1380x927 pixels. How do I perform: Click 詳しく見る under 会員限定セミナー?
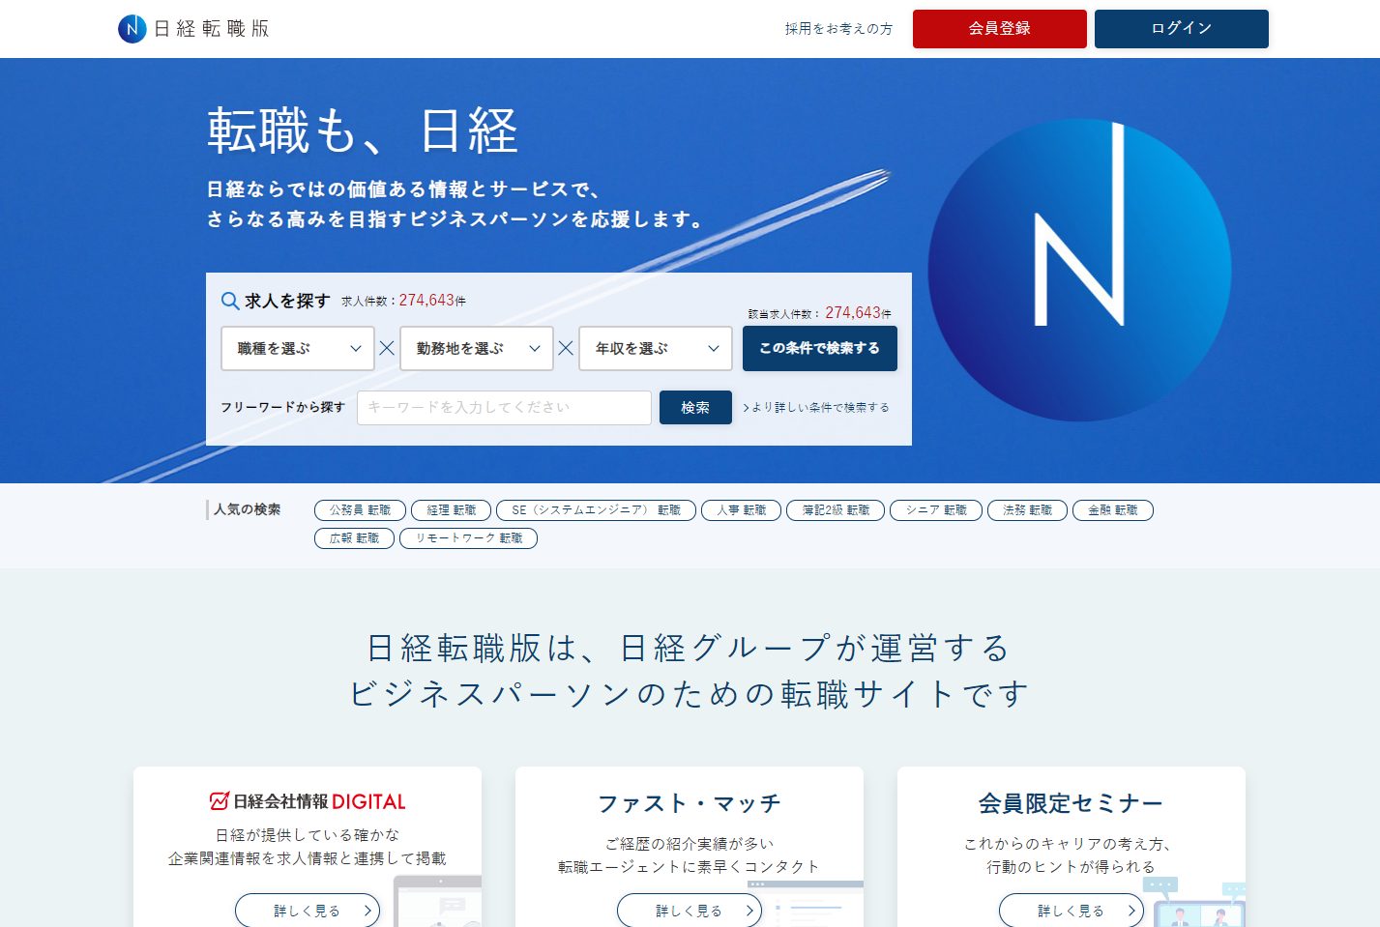tap(1071, 911)
